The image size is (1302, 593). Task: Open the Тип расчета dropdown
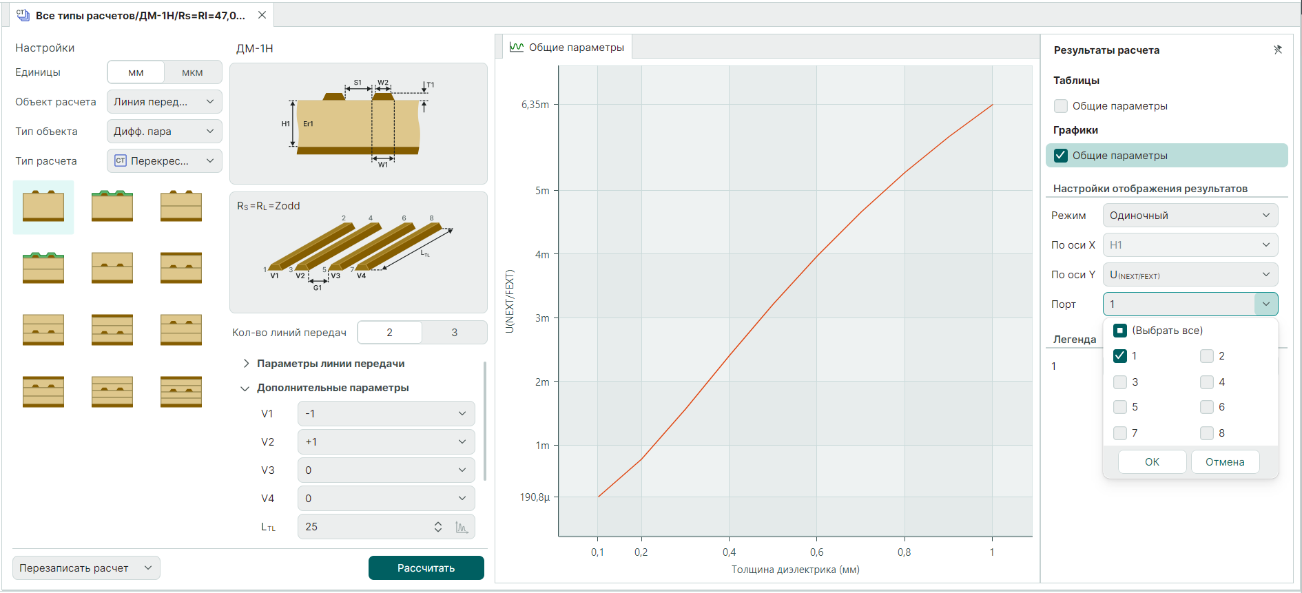pyautogui.click(x=164, y=161)
